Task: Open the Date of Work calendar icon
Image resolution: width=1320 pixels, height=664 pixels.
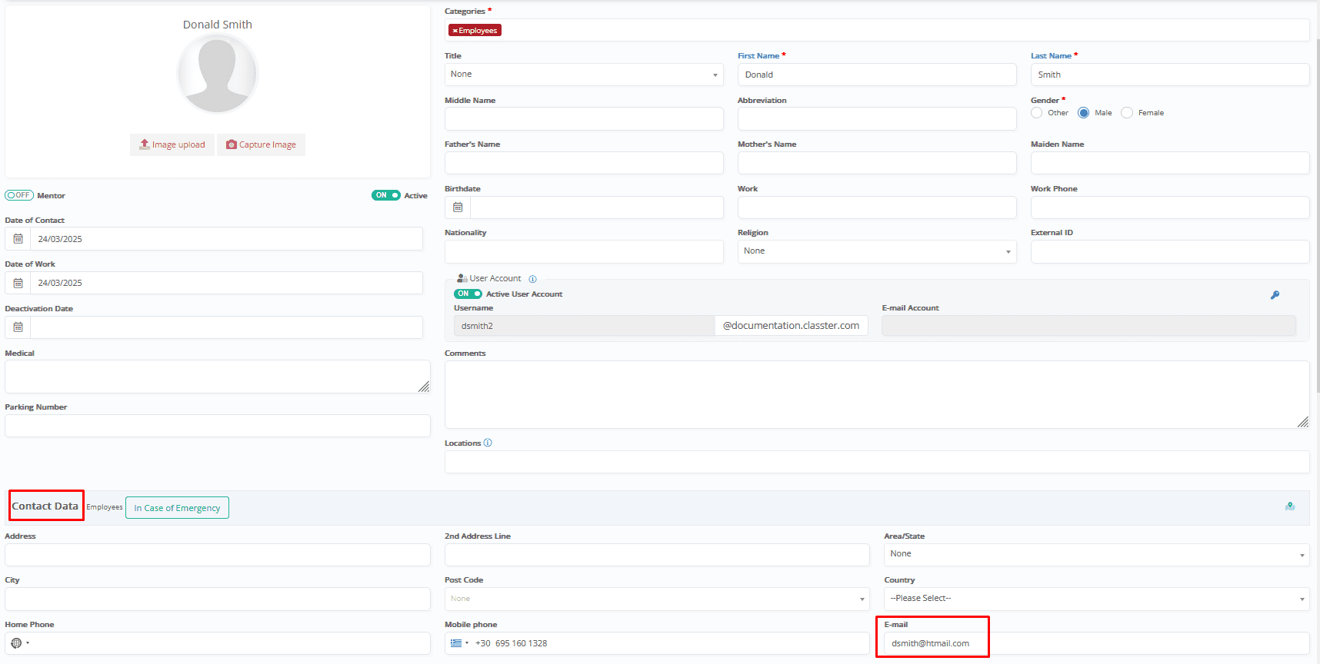Action: [18, 283]
